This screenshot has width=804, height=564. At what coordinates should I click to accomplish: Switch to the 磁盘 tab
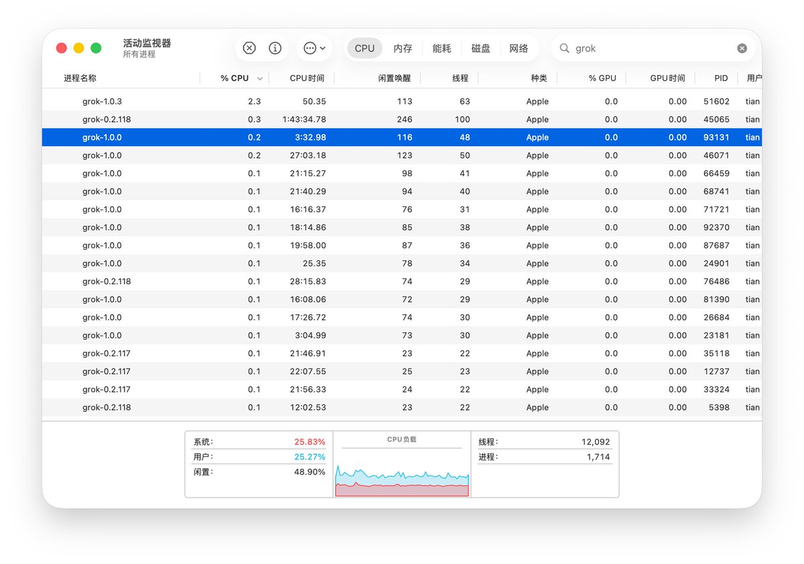480,48
